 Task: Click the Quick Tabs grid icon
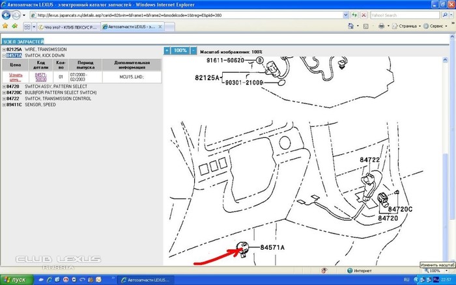point(28,27)
